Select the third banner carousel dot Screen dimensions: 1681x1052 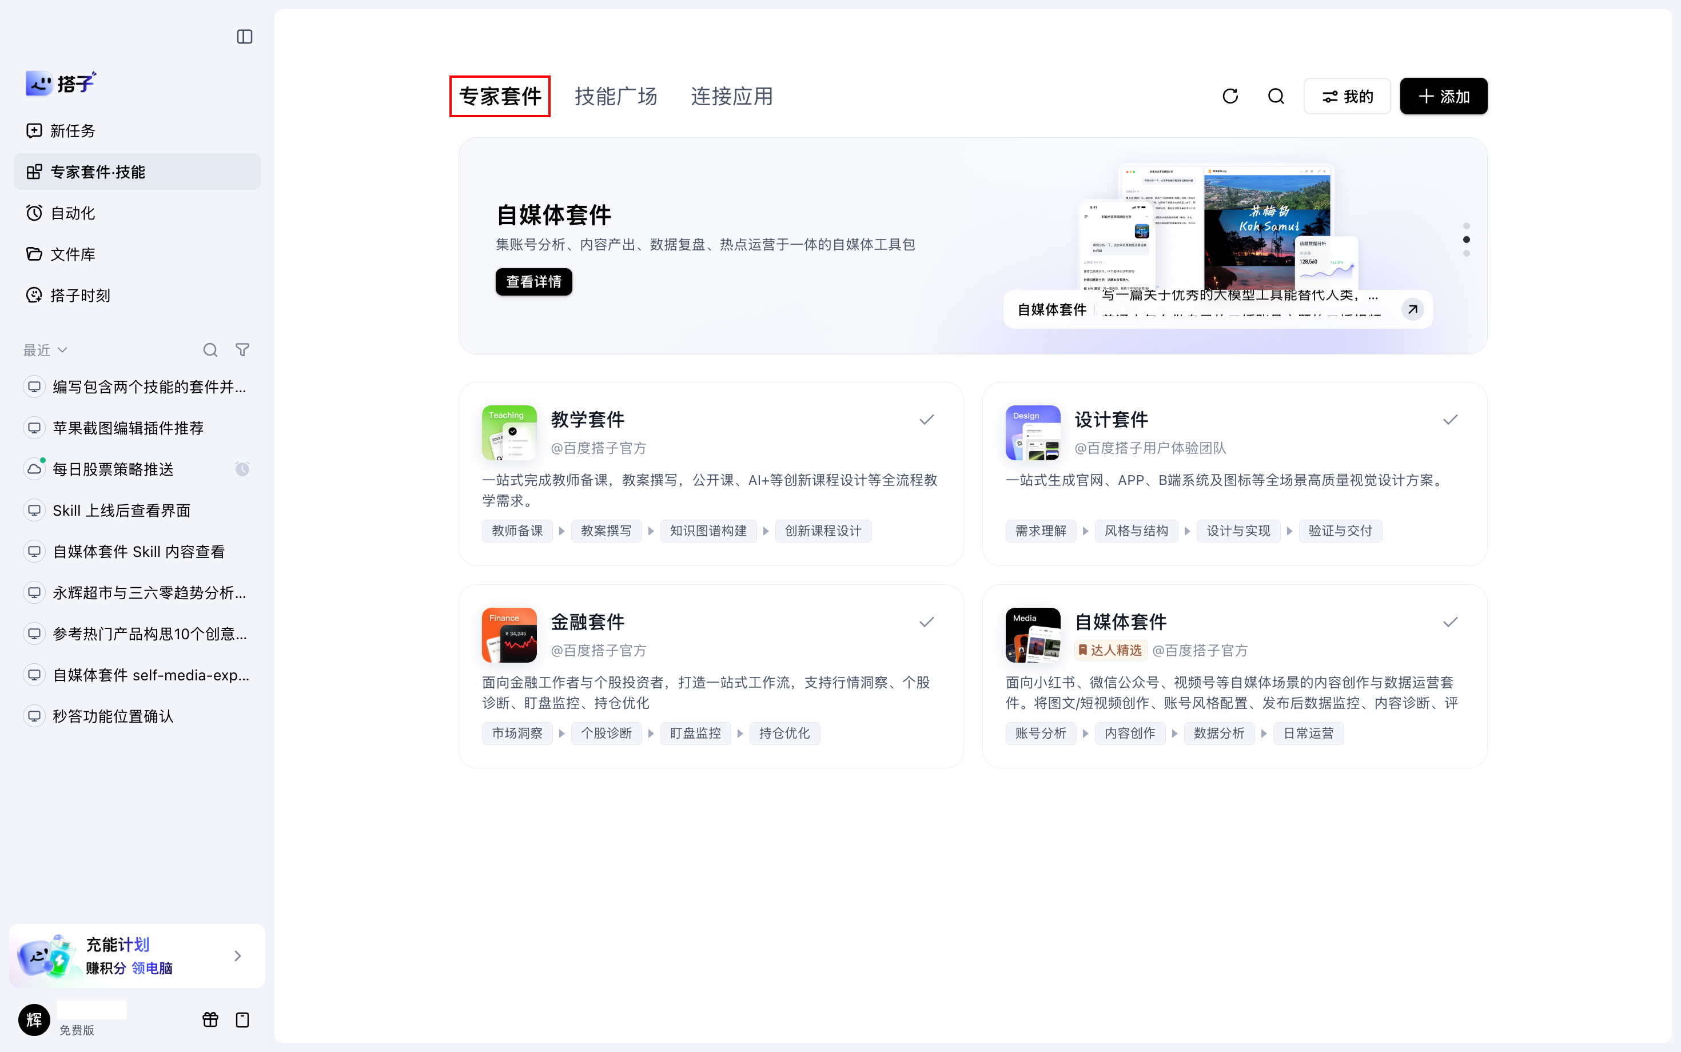(x=1467, y=253)
